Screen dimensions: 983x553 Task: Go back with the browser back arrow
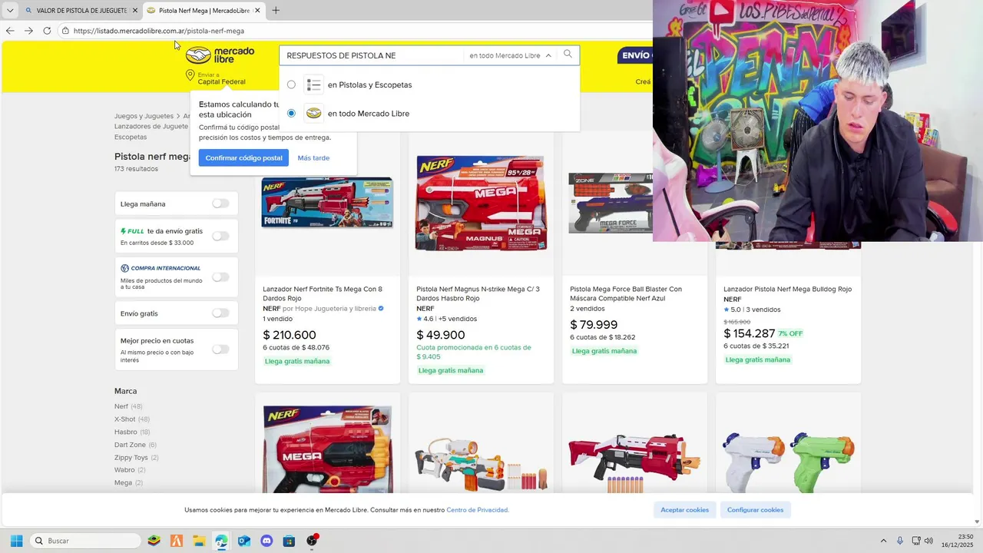point(10,31)
